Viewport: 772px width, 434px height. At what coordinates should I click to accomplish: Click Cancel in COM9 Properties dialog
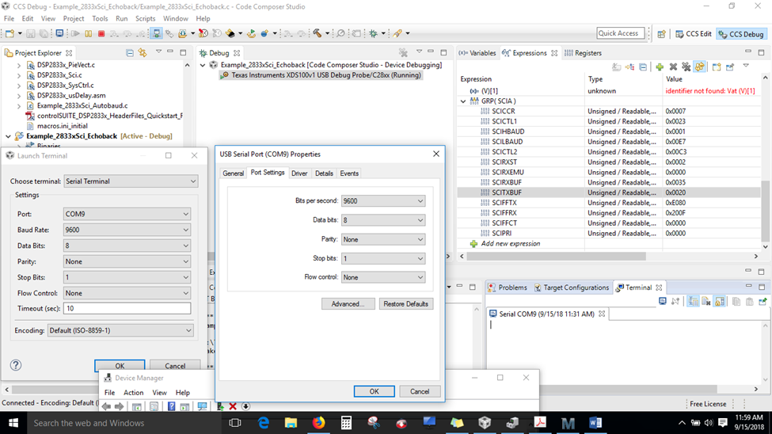click(x=420, y=391)
